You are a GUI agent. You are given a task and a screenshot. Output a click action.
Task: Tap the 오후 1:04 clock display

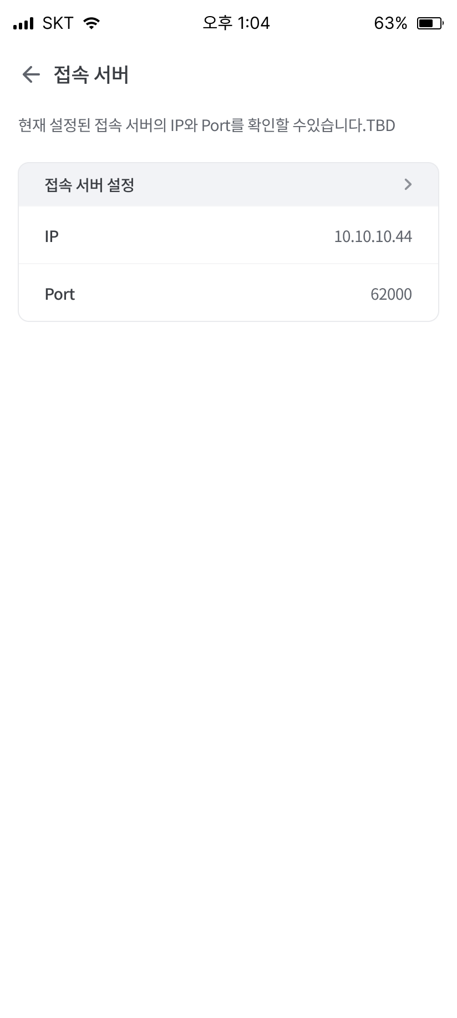tap(236, 23)
